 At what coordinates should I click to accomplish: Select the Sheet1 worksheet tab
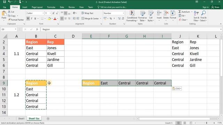pyautogui.click(x=21, y=119)
